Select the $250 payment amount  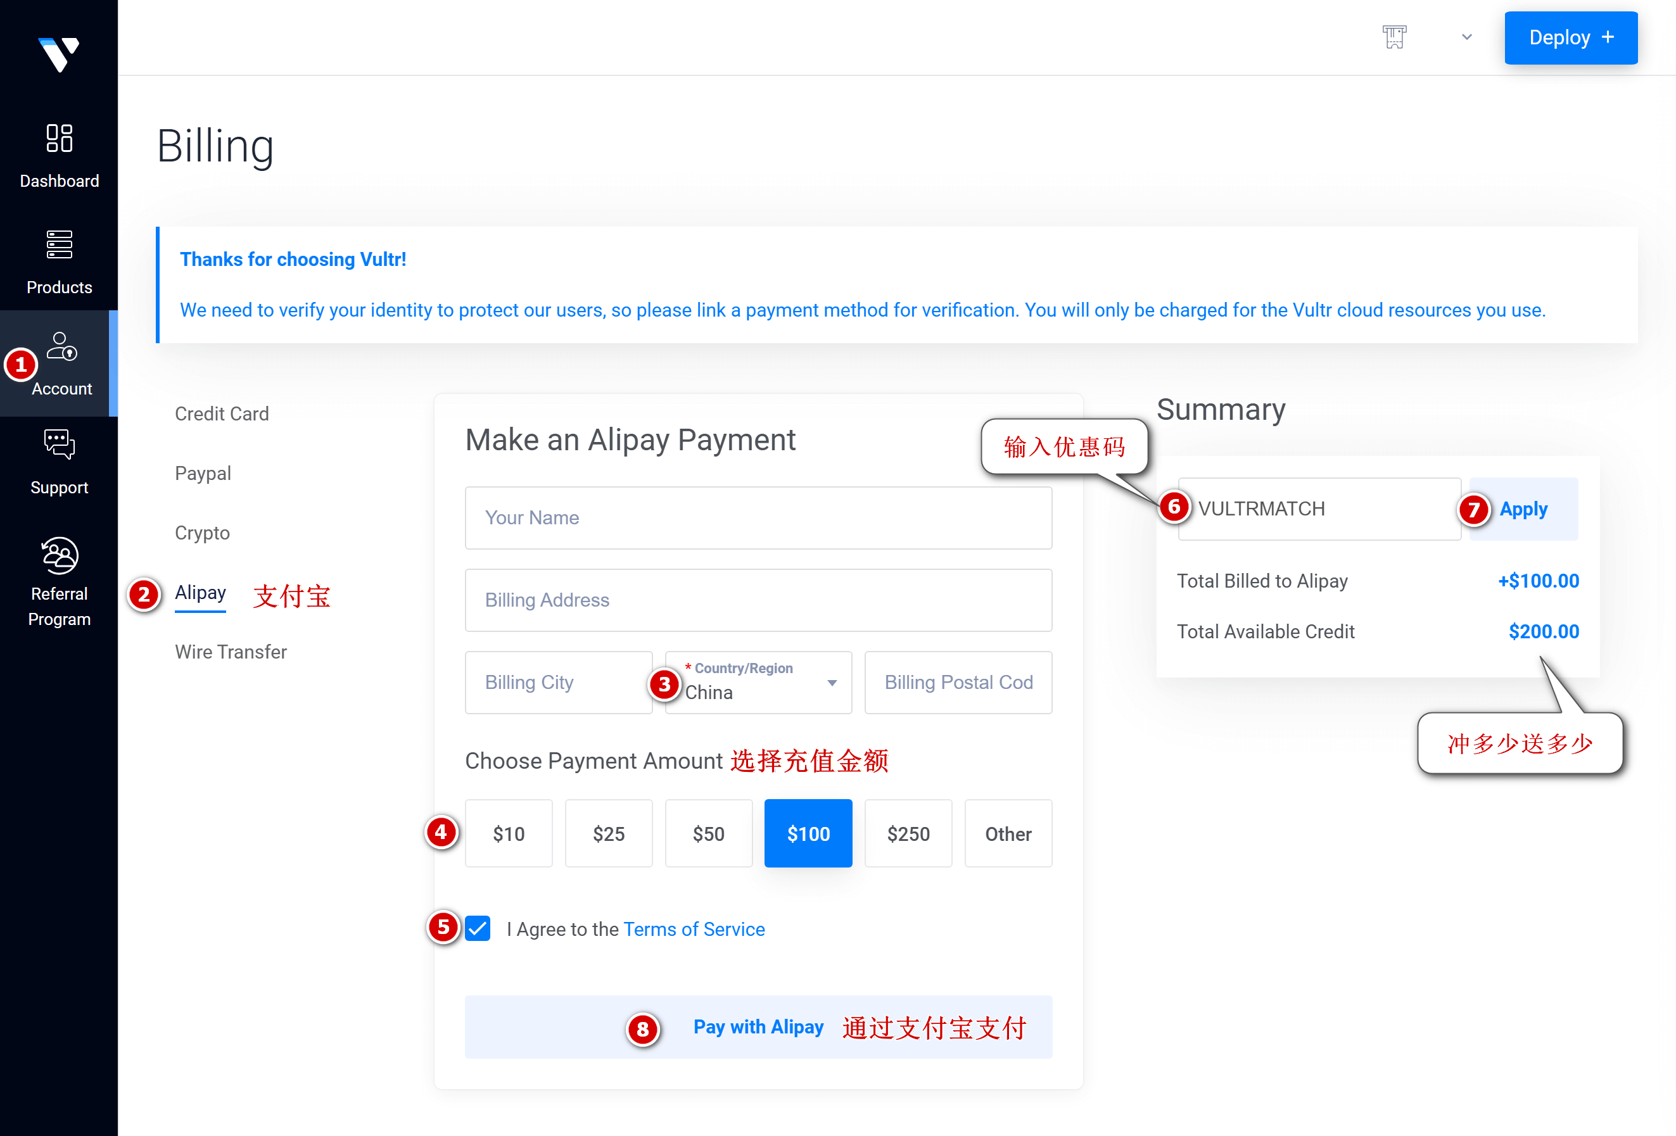coord(908,833)
